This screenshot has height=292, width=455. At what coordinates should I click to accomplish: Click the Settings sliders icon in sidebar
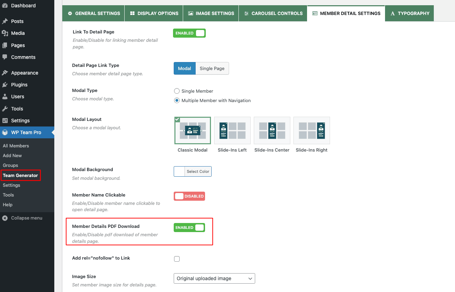pyautogui.click(x=5, y=121)
